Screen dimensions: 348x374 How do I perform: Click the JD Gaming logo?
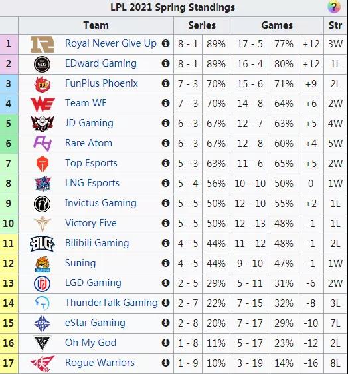(43, 124)
